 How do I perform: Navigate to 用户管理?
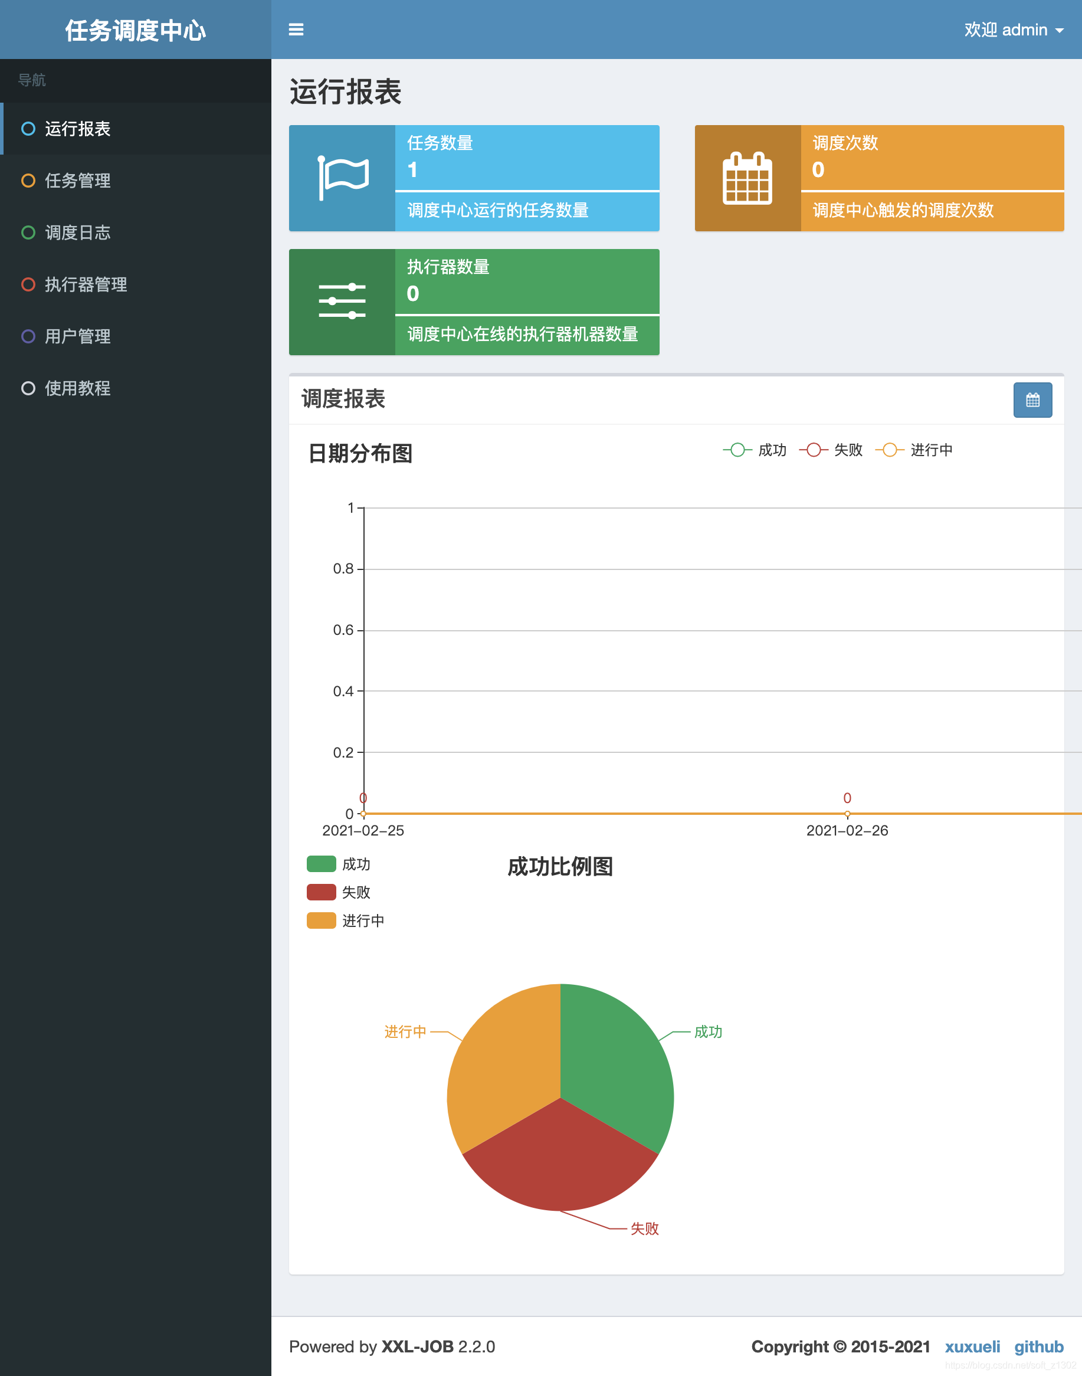pos(136,336)
